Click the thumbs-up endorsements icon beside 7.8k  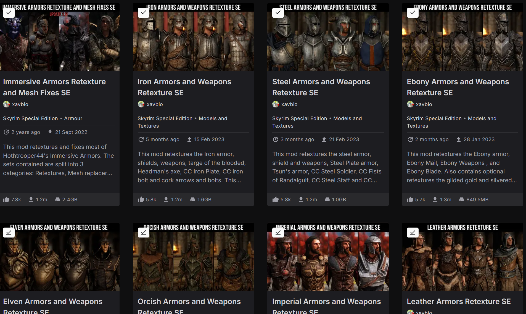click(6, 199)
